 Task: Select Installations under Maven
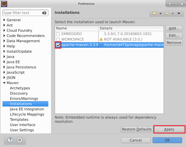click(25, 104)
